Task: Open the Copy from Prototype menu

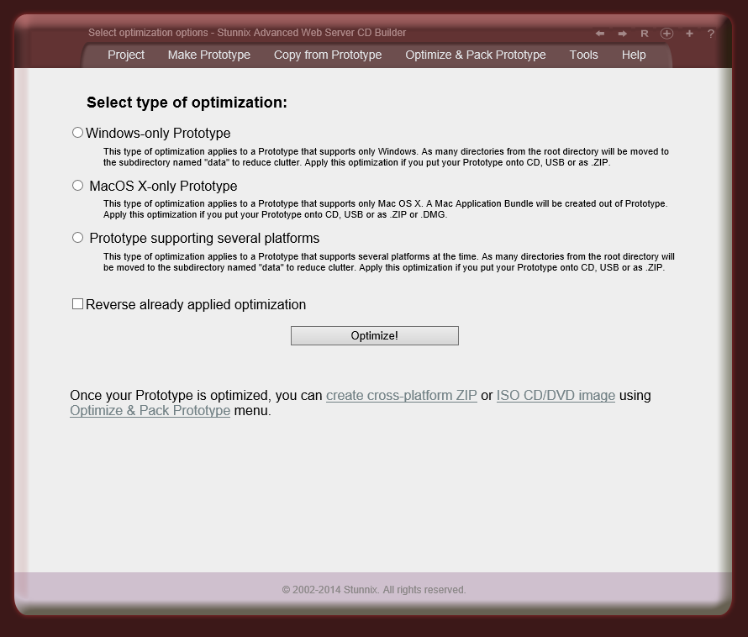Action: (x=328, y=55)
